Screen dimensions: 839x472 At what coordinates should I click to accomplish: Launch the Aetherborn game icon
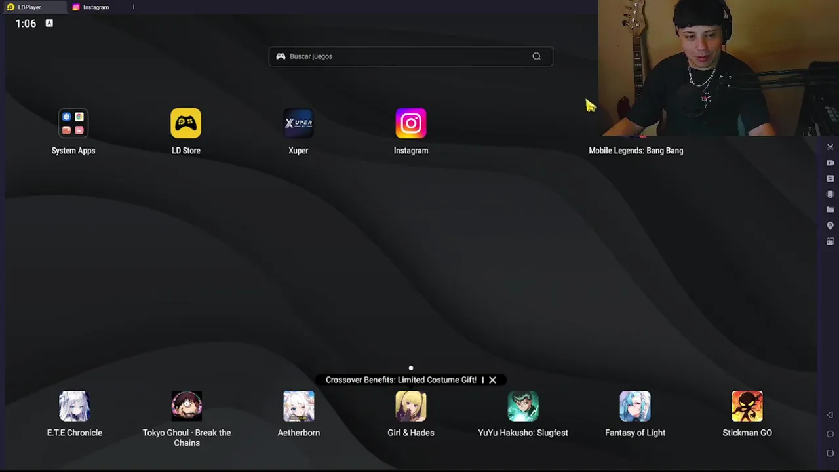298,406
